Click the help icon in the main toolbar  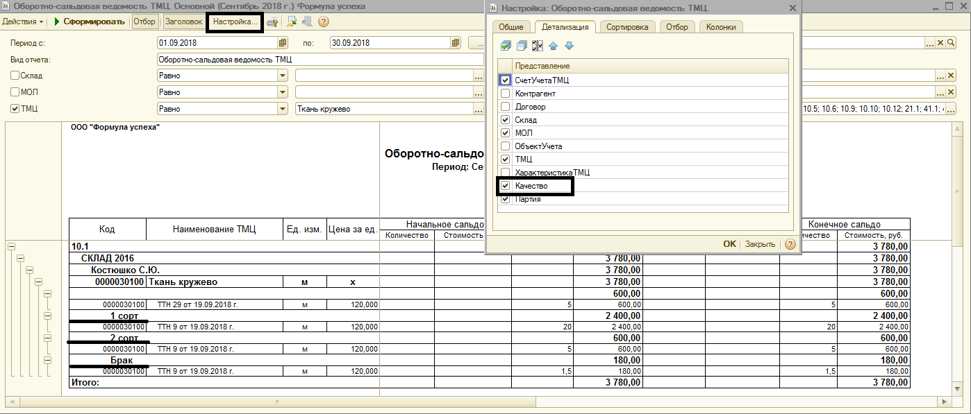323,21
